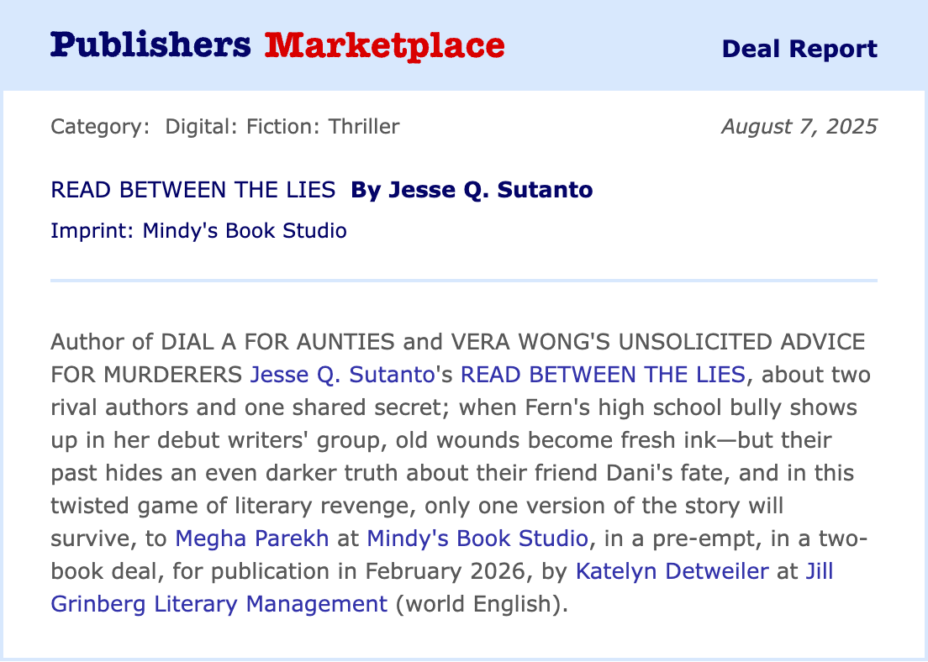Select the Digital: Fiction: Thriller category text
This screenshot has width=928, height=662.
pyautogui.click(x=282, y=127)
